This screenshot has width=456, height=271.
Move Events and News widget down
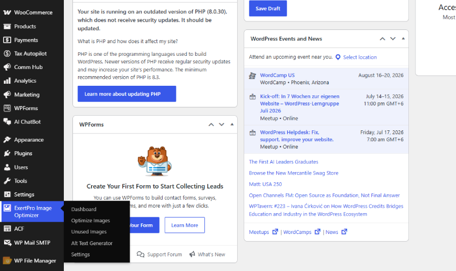tap(393, 39)
